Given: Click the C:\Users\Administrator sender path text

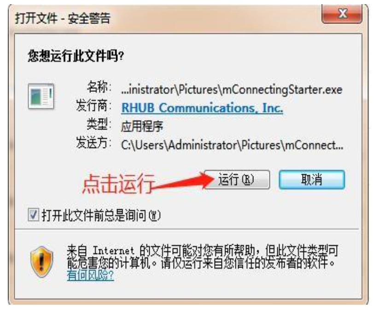Looking at the screenshot, I should [x=232, y=145].
